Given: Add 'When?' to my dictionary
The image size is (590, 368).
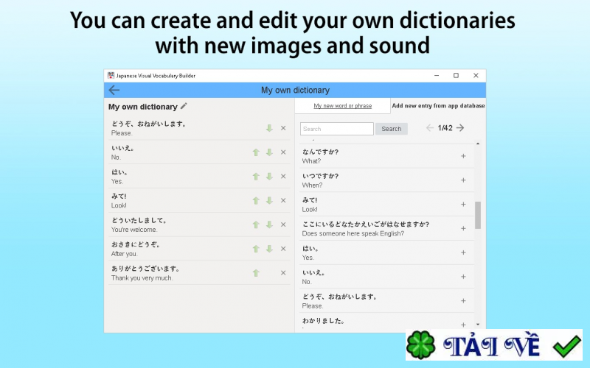Looking at the screenshot, I should tap(463, 180).
